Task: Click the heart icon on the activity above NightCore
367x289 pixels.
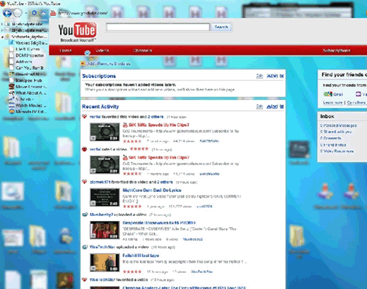Action: 84,182
